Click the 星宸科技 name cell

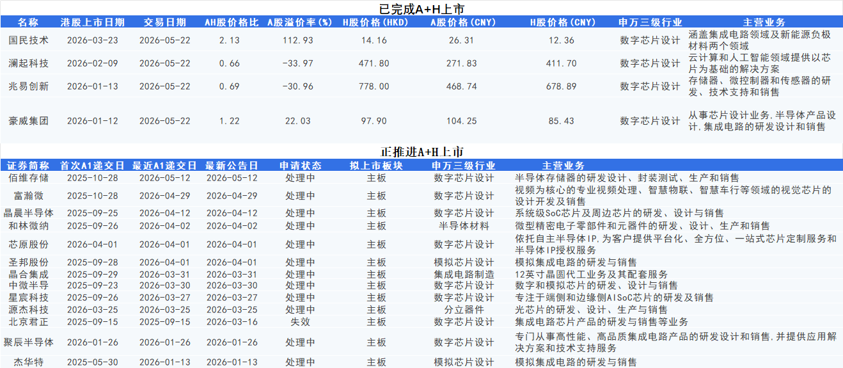click(28, 298)
